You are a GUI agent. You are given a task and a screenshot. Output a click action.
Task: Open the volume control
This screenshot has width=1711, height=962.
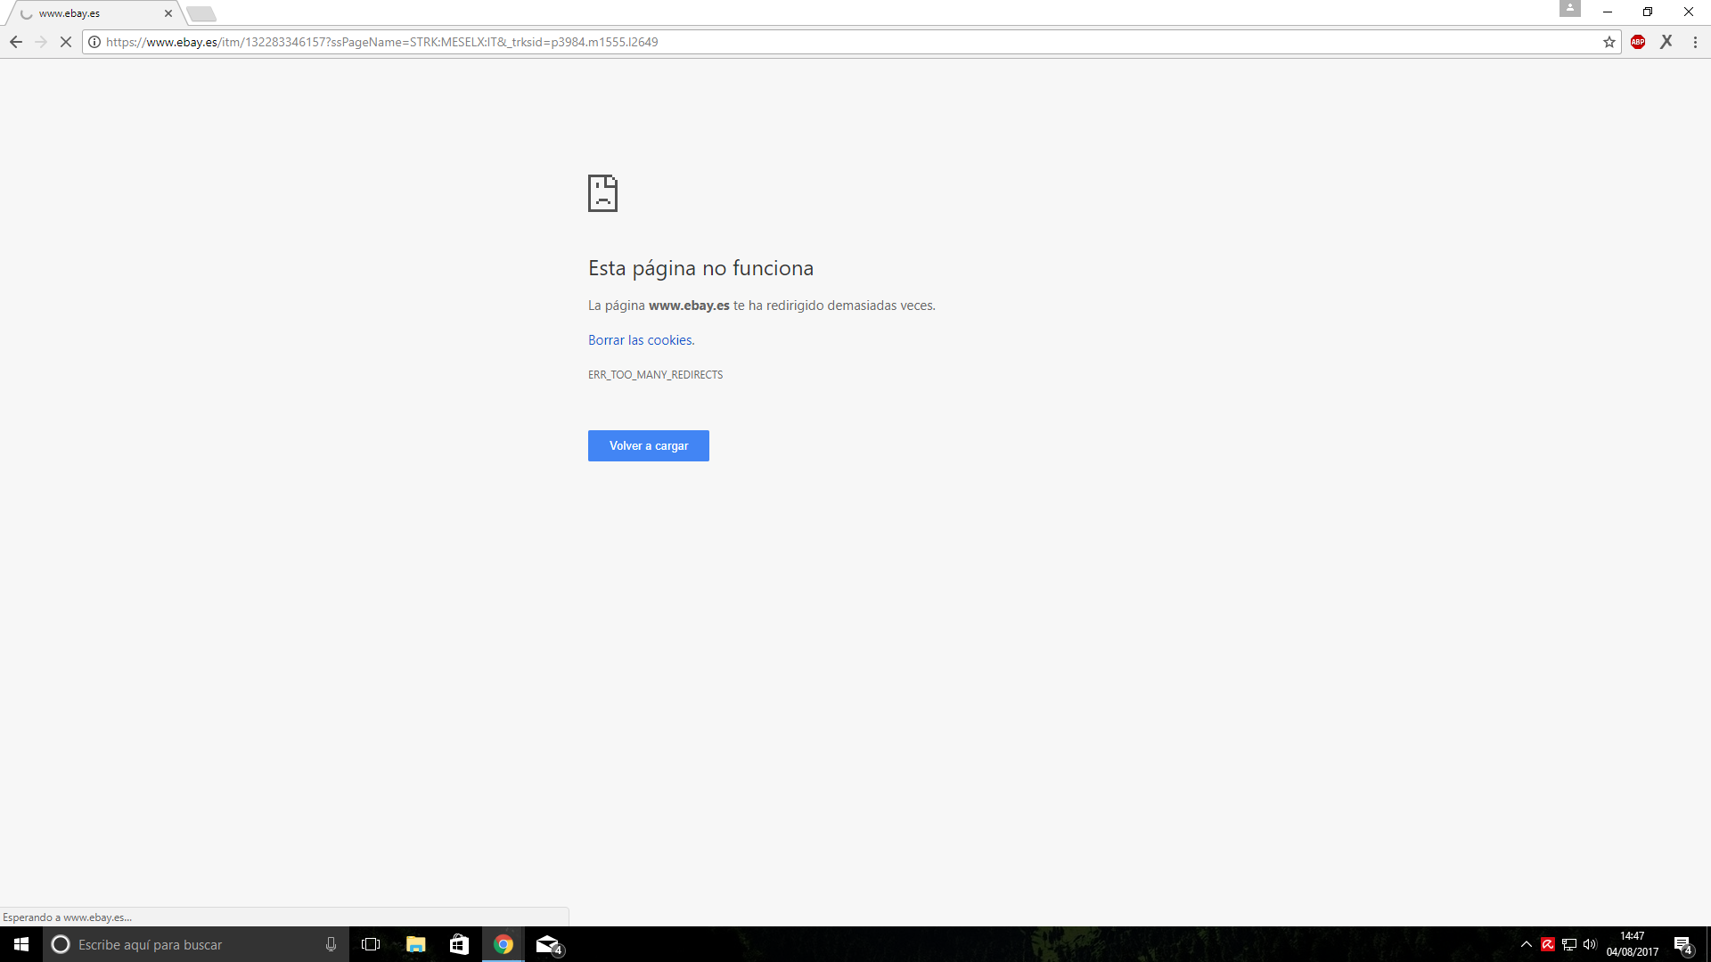(x=1590, y=944)
